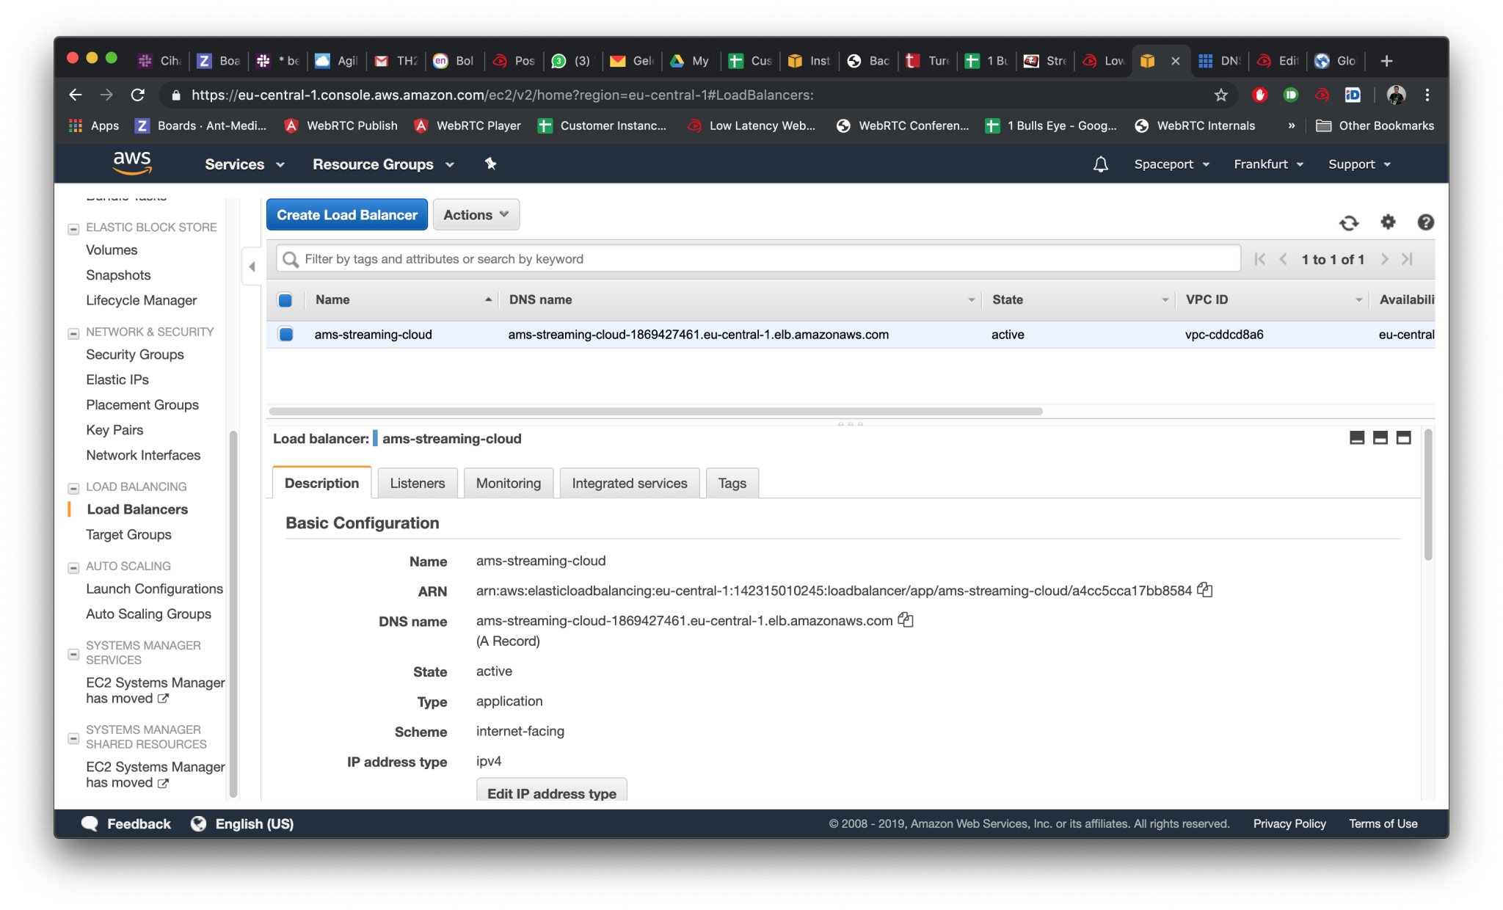Open Target Groups in sidebar

pyautogui.click(x=128, y=534)
